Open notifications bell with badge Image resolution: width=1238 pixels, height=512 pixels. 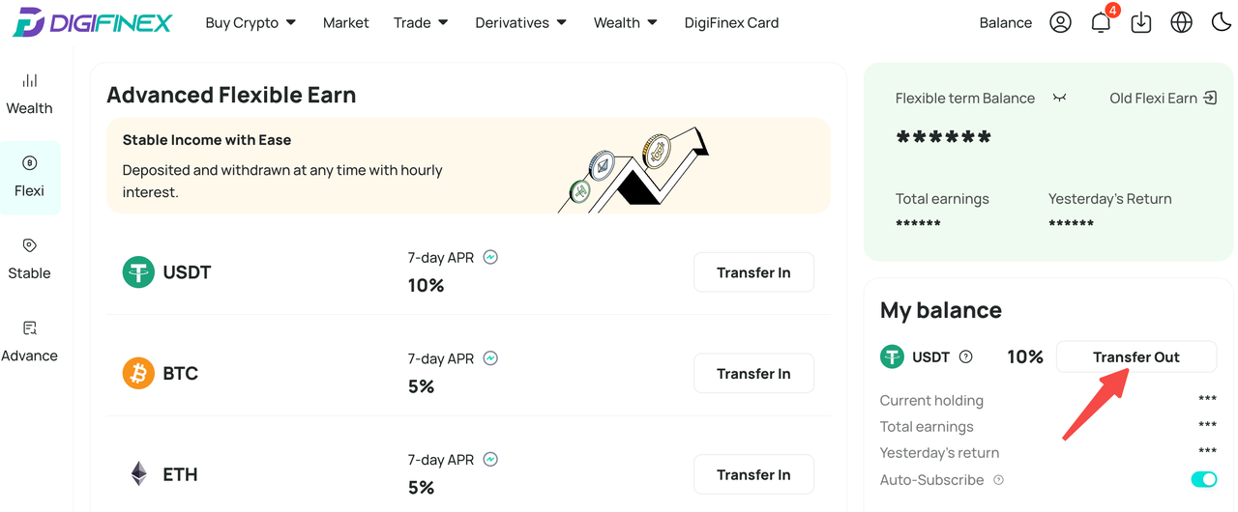pos(1103,20)
